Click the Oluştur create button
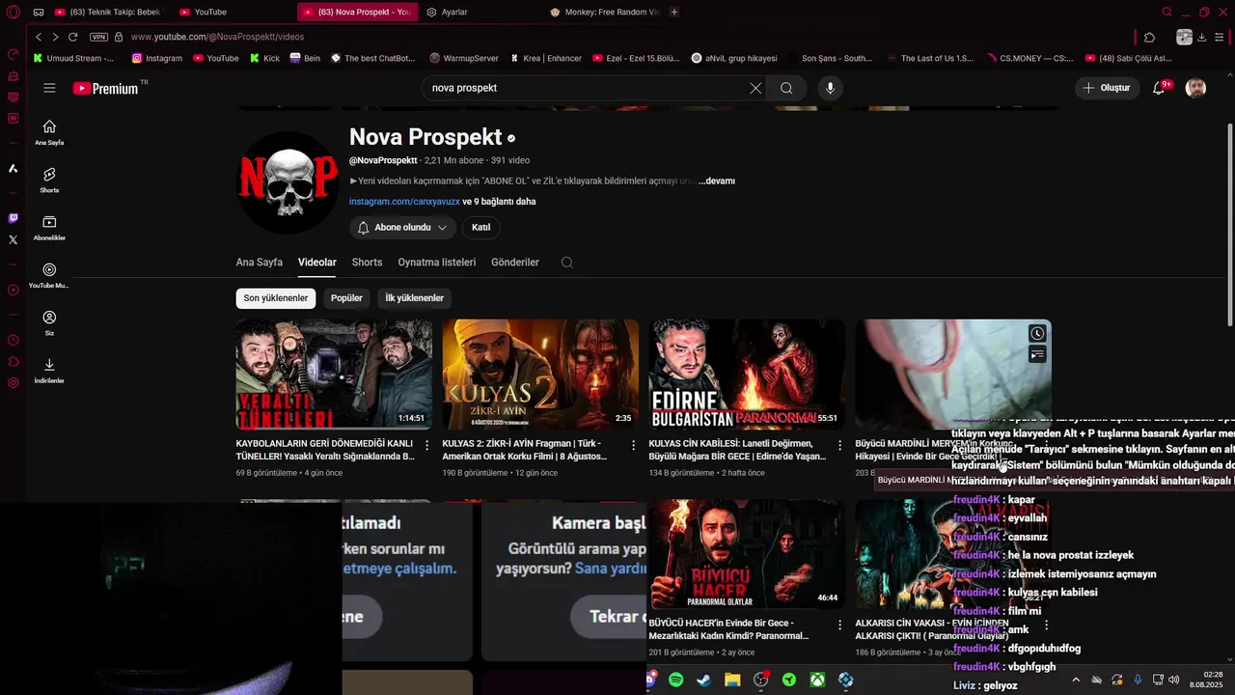Image resolution: width=1235 pixels, height=695 pixels. (1108, 88)
